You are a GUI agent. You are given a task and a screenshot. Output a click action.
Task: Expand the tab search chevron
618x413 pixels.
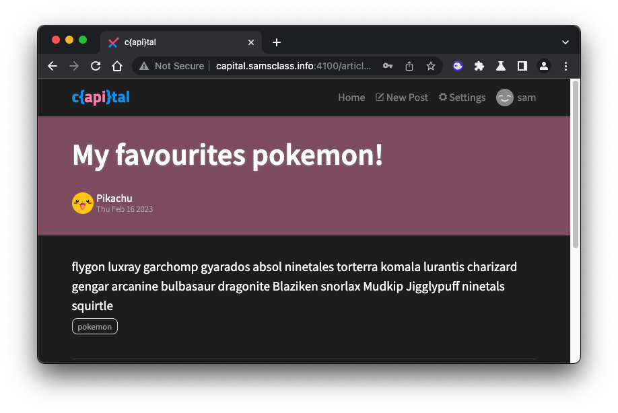565,42
